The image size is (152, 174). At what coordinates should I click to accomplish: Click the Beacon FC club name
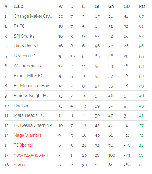coord(24,56)
